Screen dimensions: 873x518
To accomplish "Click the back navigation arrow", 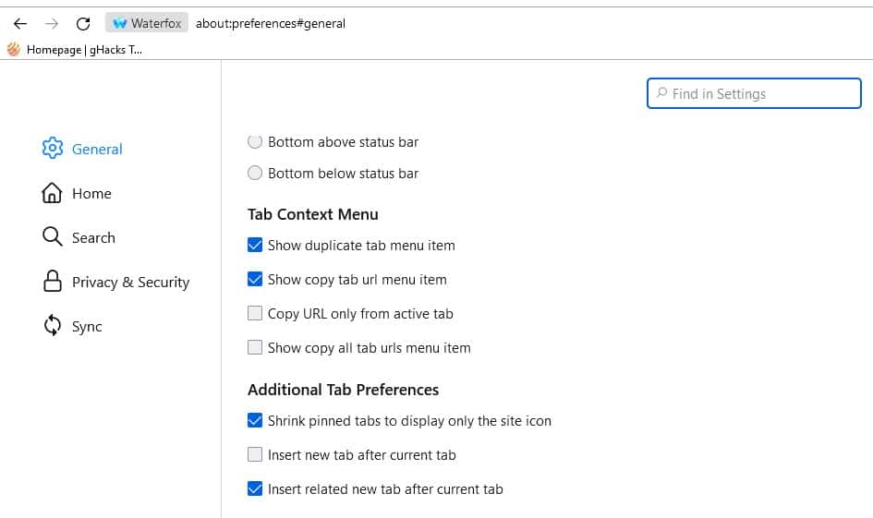I will (20, 23).
